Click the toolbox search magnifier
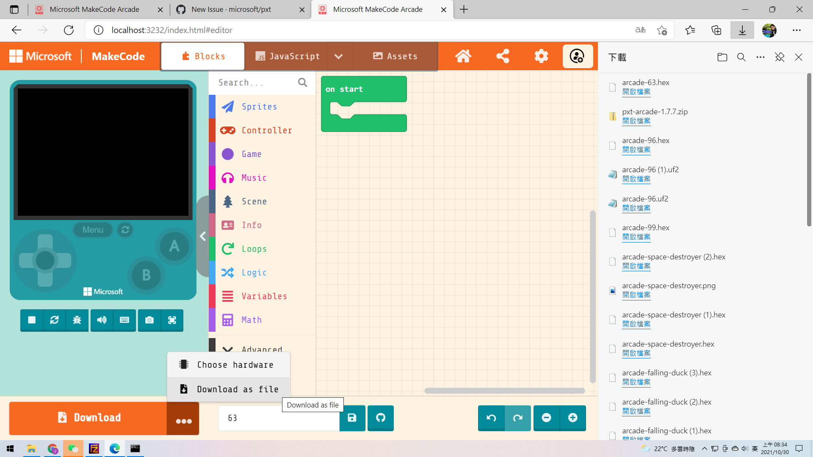813x457 pixels. tap(302, 83)
